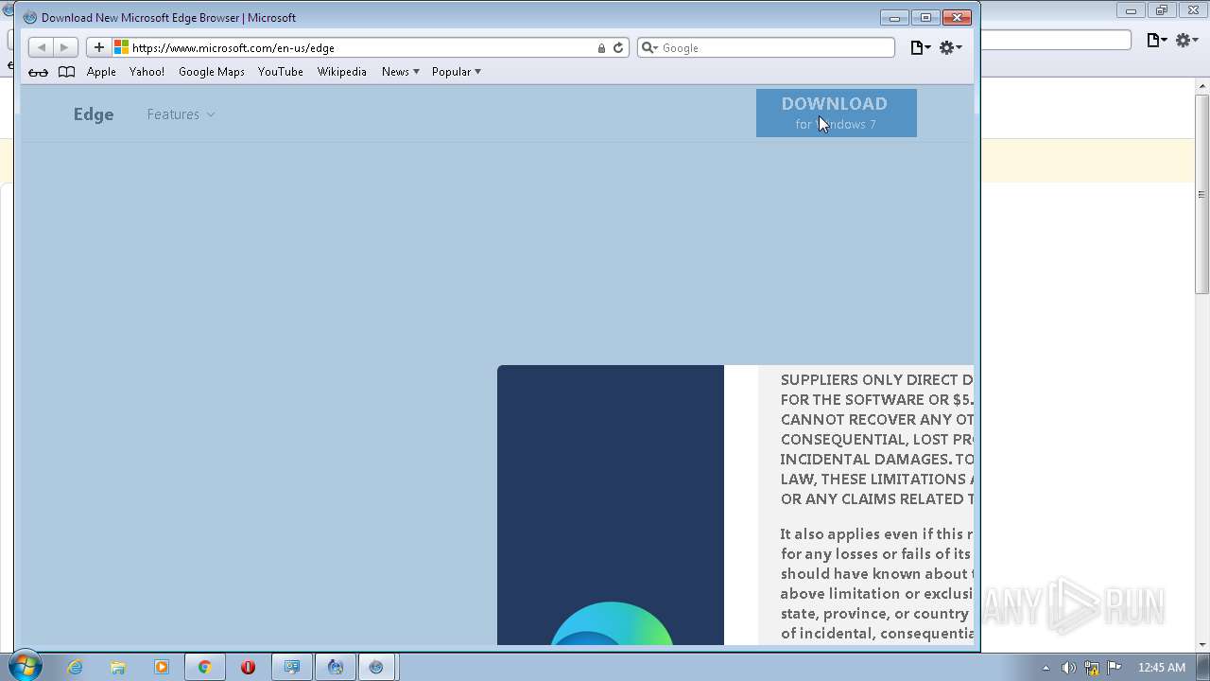Image resolution: width=1210 pixels, height=681 pixels.
Task: Click the Edge heading in the page navigation
Action: coord(94,114)
